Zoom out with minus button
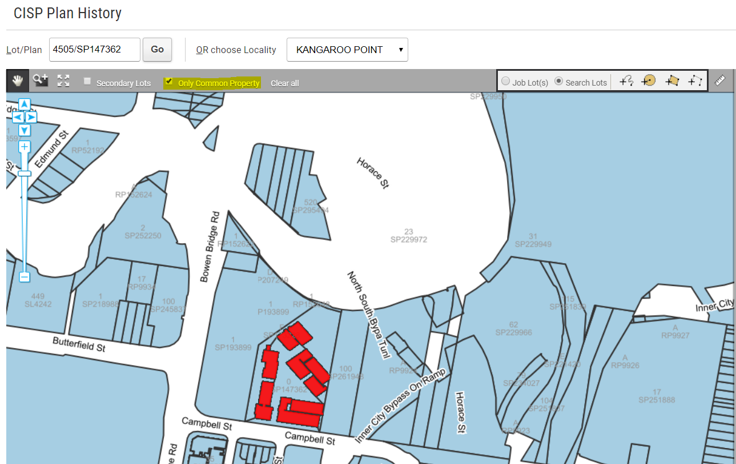736x464 pixels. (24, 277)
